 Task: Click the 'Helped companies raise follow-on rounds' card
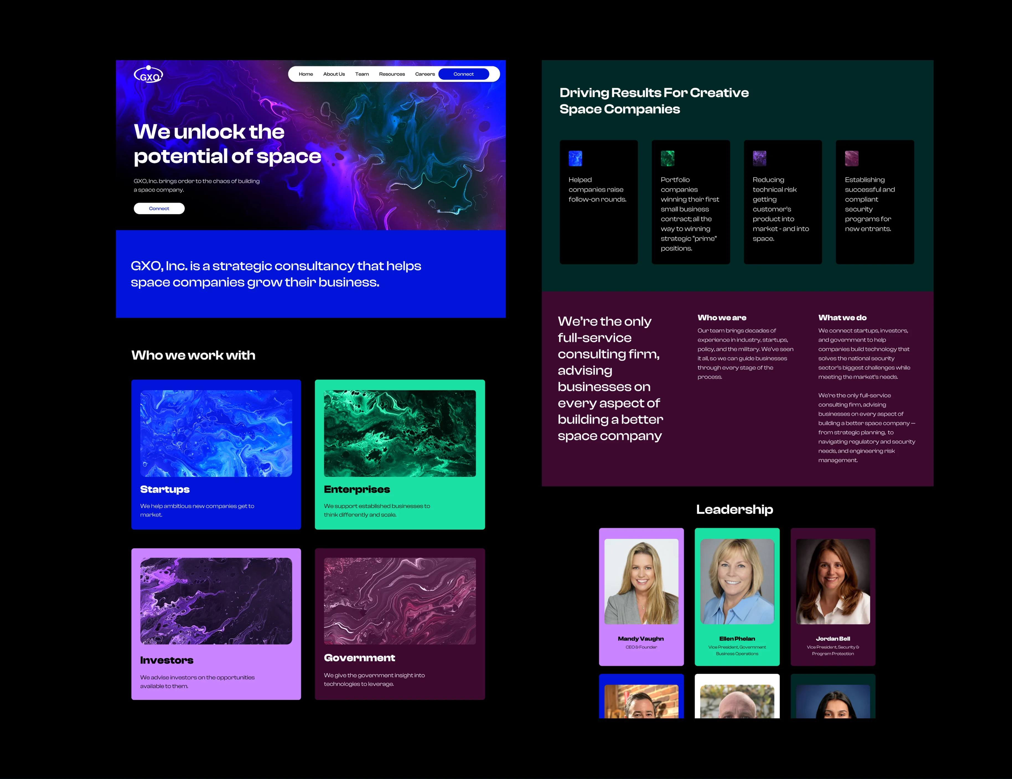[x=599, y=202]
